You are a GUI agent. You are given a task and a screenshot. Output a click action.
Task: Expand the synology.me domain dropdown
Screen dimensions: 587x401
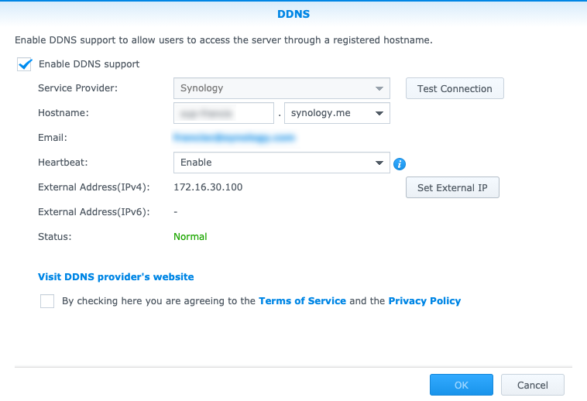click(x=337, y=113)
